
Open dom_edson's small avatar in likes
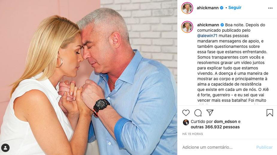click(x=186, y=122)
